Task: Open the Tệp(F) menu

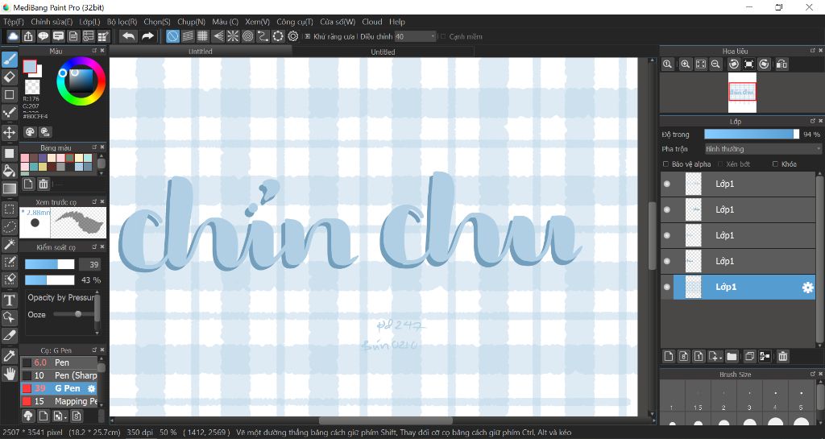Action: [x=14, y=22]
